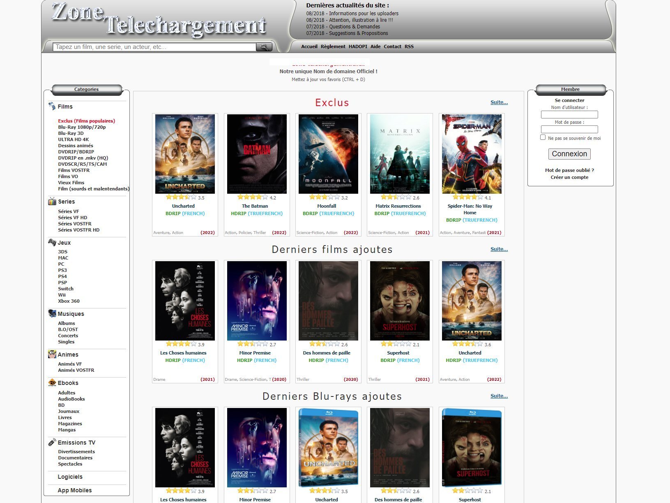Click Suite link next to Derniers films ajoutes
The height and width of the screenshot is (503, 670).
tap(499, 249)
